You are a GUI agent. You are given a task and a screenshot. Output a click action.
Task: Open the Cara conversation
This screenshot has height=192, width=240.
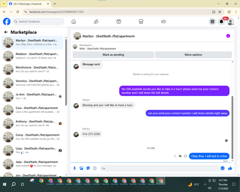[32, 110]
